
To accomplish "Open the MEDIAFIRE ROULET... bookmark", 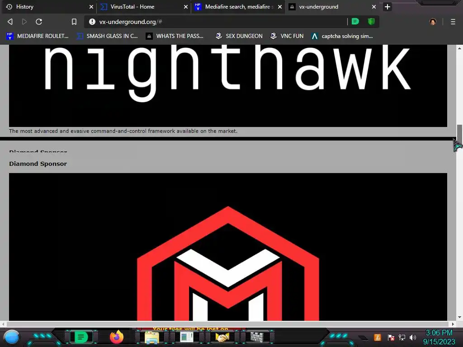I will [x=38, y=36].
